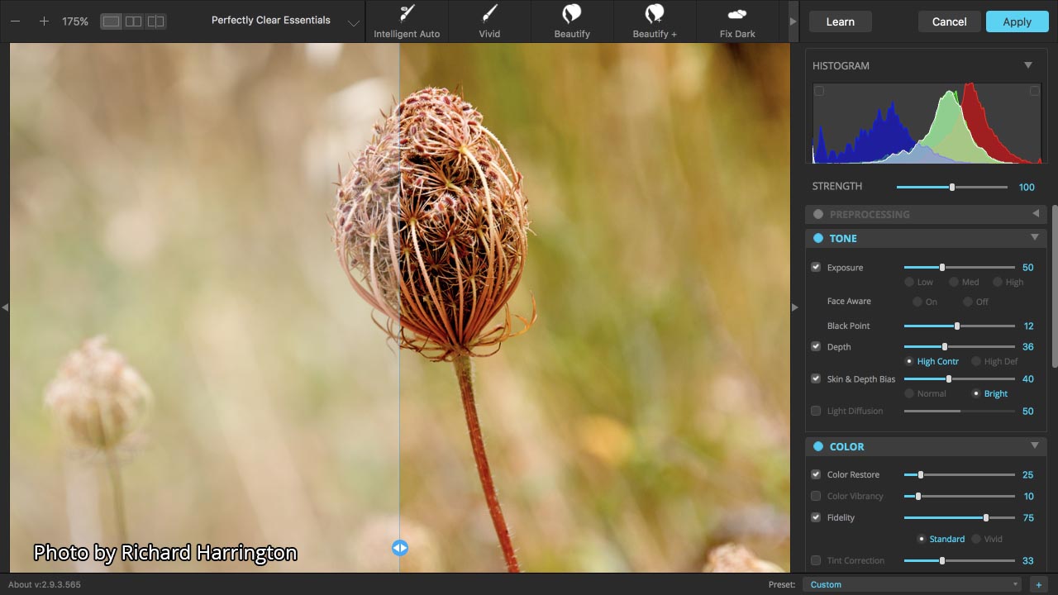
Task: Toggle the COLOR section enable dot
Action: coord(818,446)
